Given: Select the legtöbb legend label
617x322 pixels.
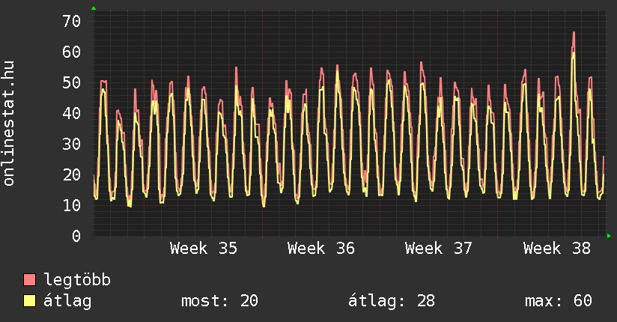Looking at the screenshot, I should click(77, 280).
